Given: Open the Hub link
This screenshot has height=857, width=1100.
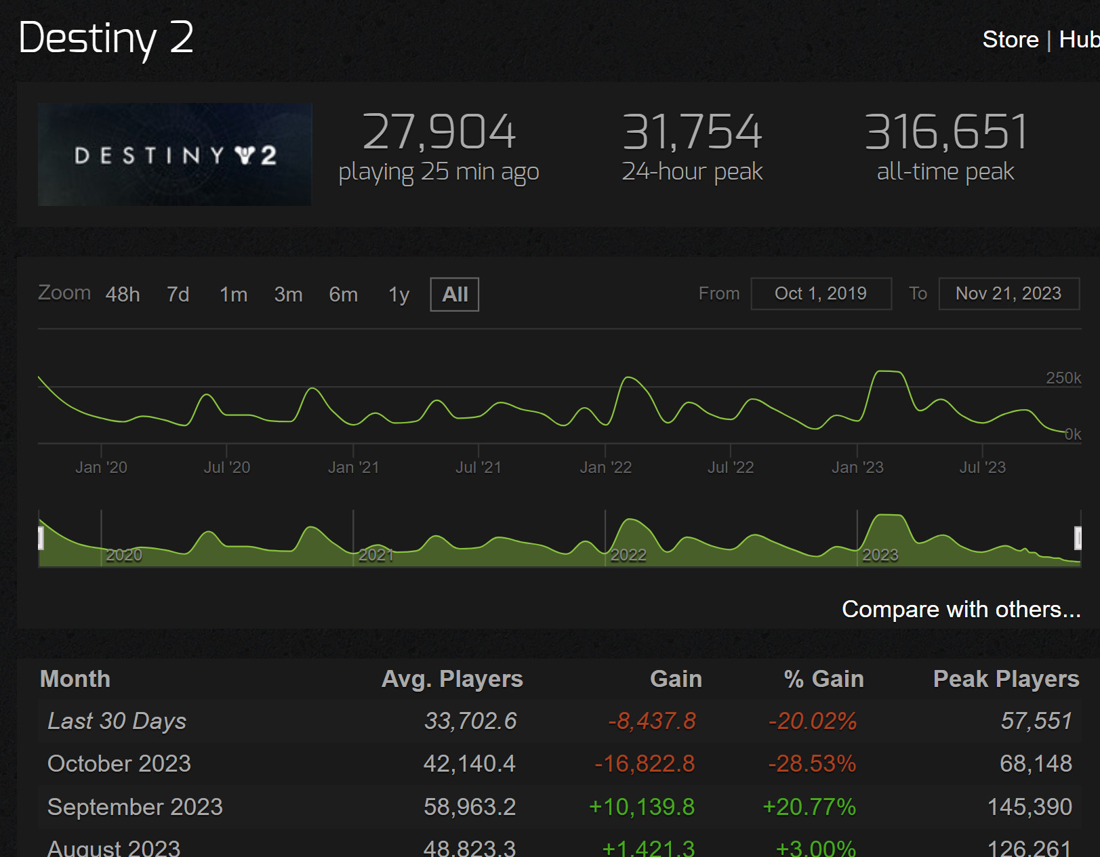Looking at the screenshot, I should 1079,39.
